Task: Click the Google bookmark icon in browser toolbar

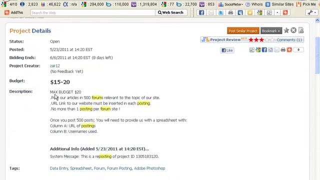Action: click(259, 12)
